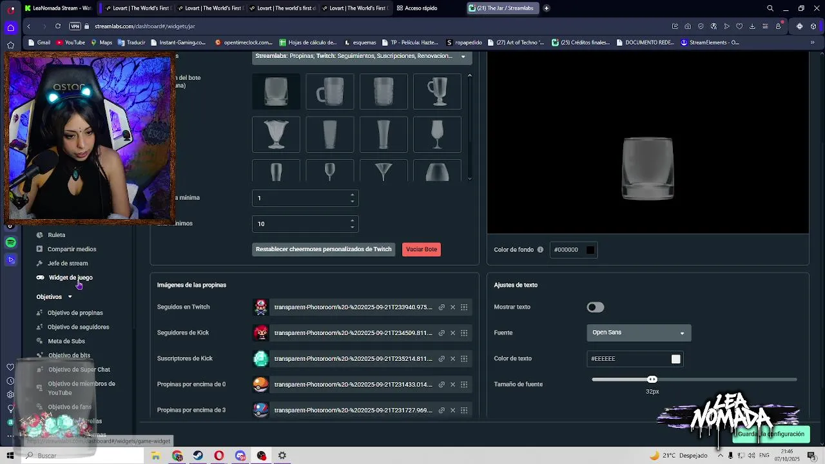
Task: Remove image for Propinas por encima de 3
Action: point(452,411)
